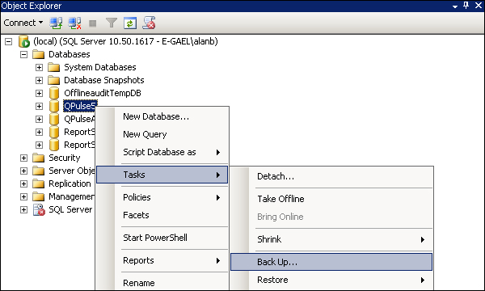Click the Refresh icon in toolbar

coord(130,23)
